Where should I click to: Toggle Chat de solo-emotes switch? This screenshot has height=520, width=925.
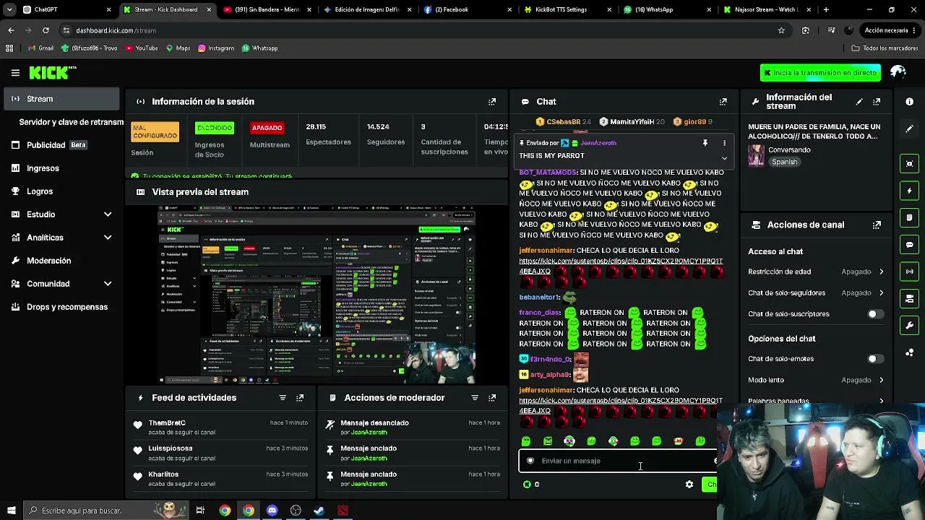(874, 359)
